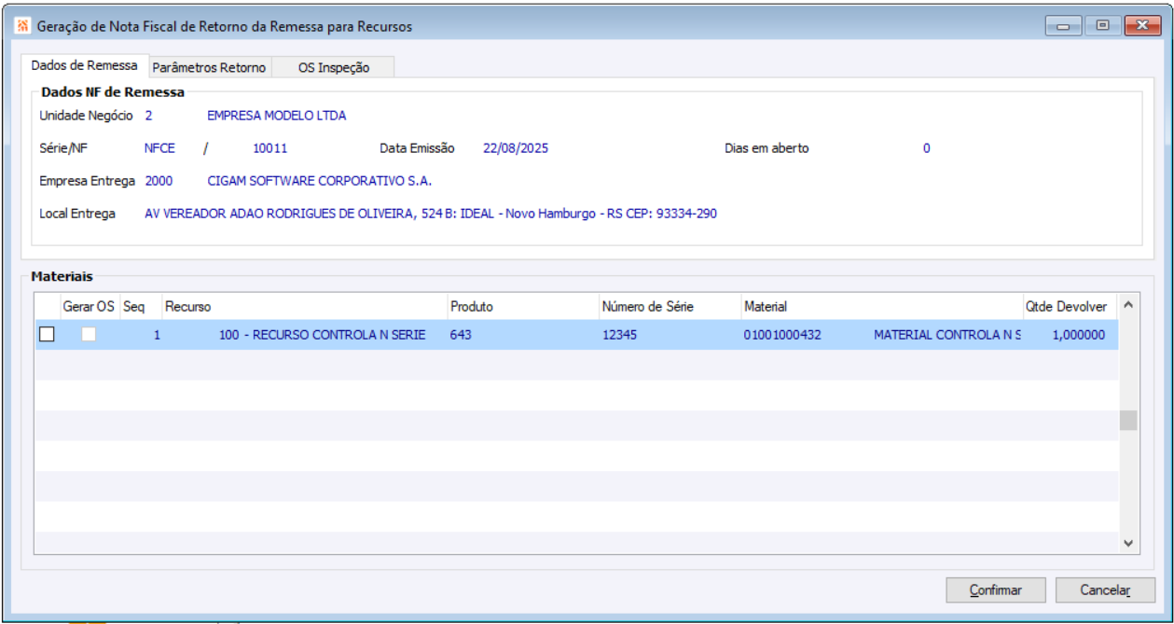The width and height of the screenshot is (1174, 624).
Task: Click the Dias em aberto value '0'
Action: (926, 148)
